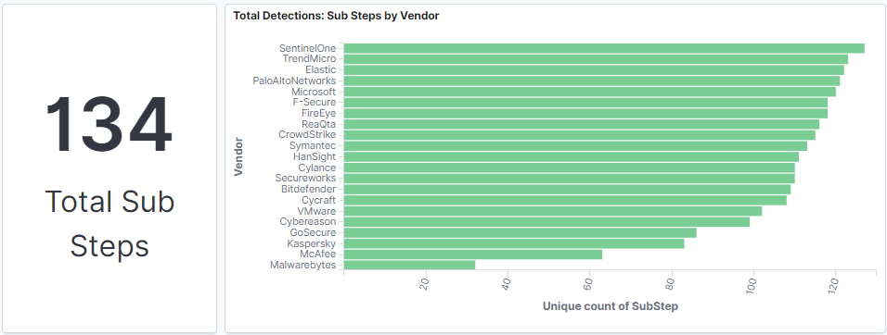This screenshot has height=335, width=887.
Task: Click the Total Detections panel title
Action: 336,16
